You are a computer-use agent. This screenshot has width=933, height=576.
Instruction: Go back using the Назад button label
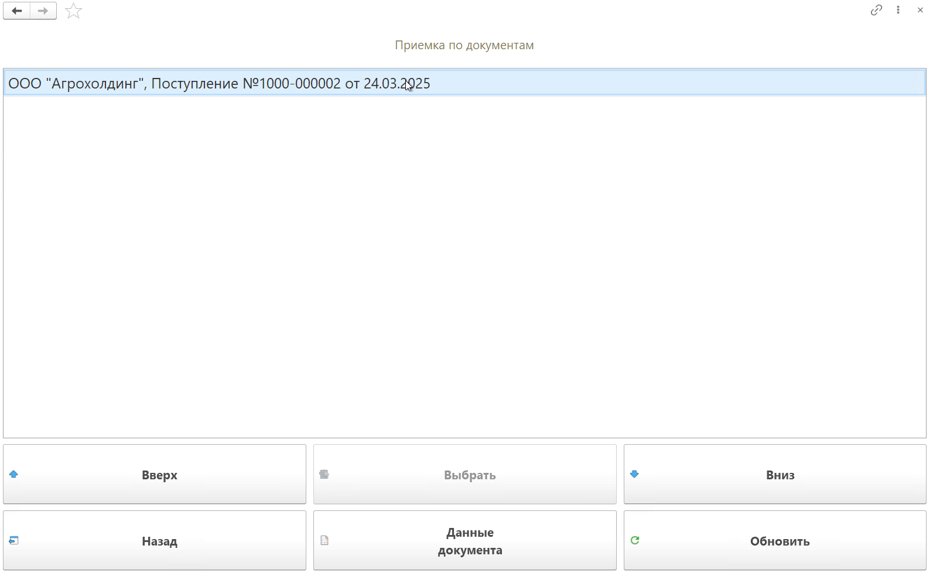pos(159,541)
